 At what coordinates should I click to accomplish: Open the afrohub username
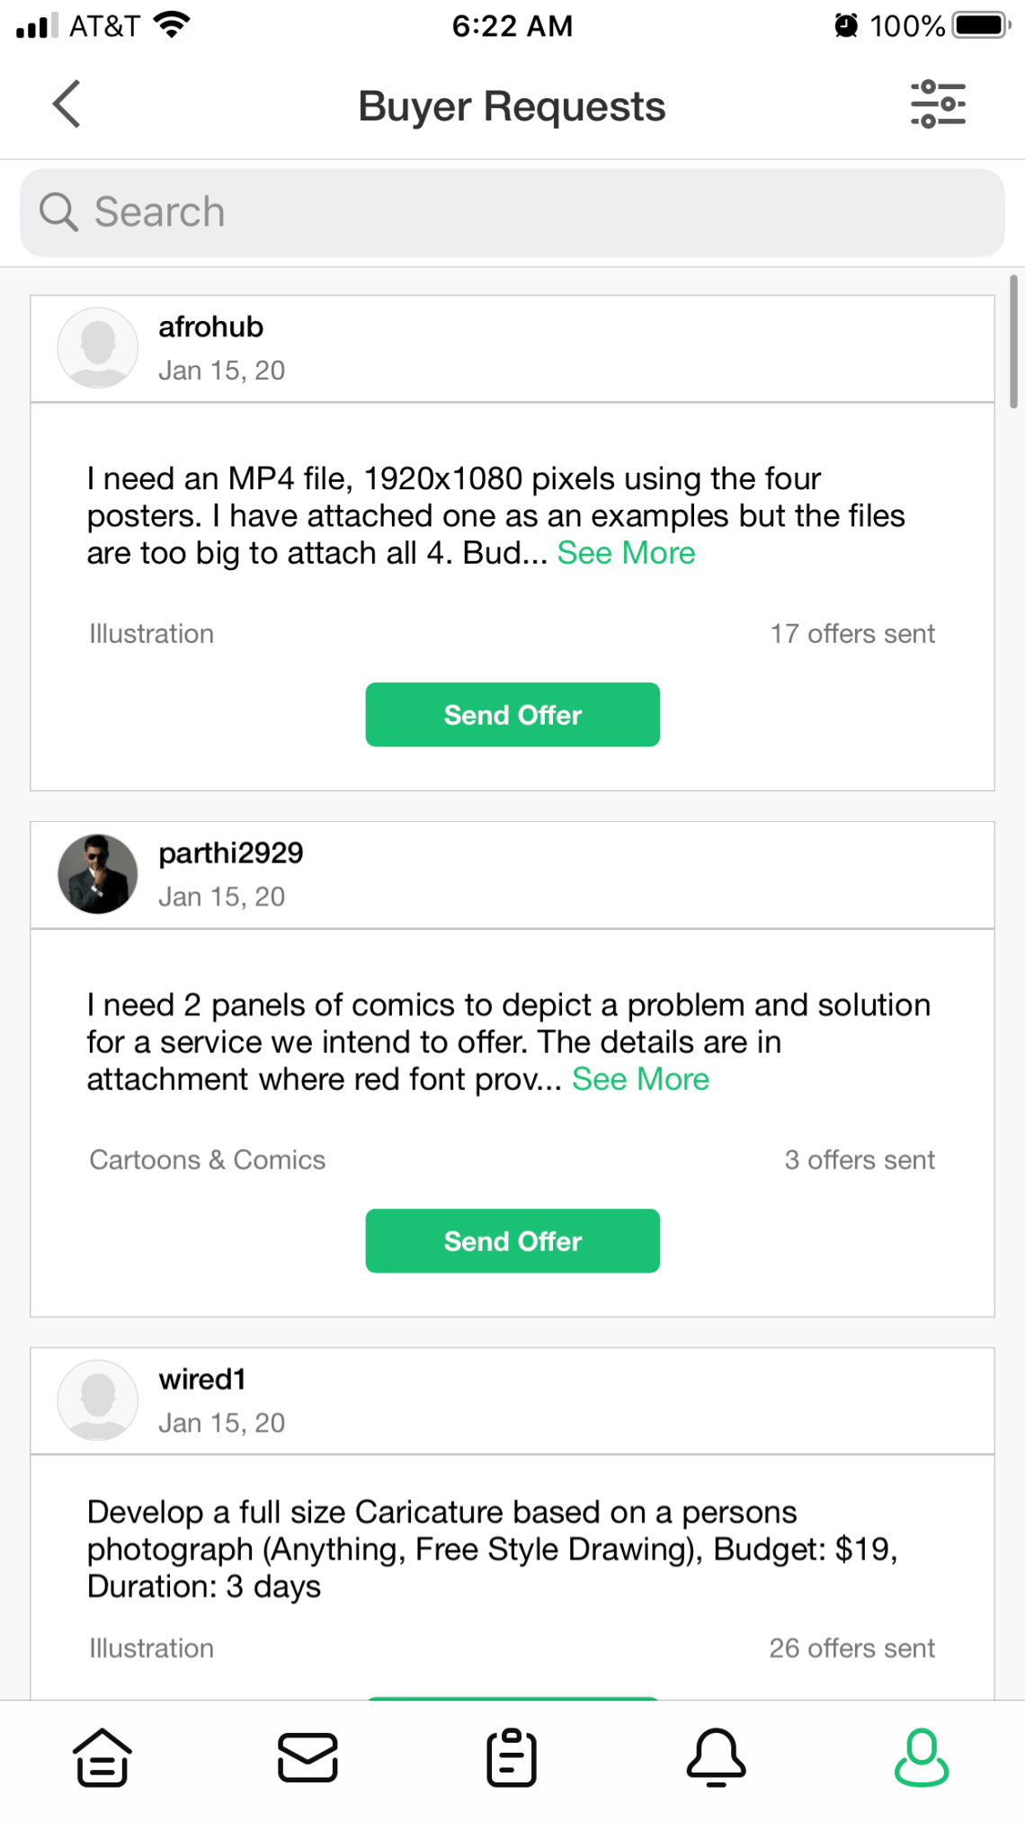click(x=211, y=327)
